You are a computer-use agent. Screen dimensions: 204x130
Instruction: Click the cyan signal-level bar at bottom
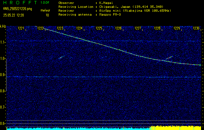[78, 129]
